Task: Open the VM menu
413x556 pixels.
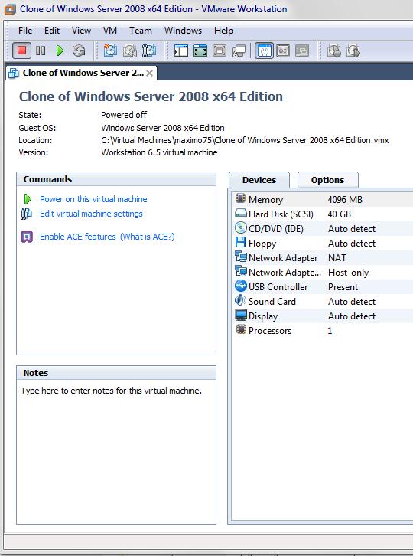Action: coord(110,31)
